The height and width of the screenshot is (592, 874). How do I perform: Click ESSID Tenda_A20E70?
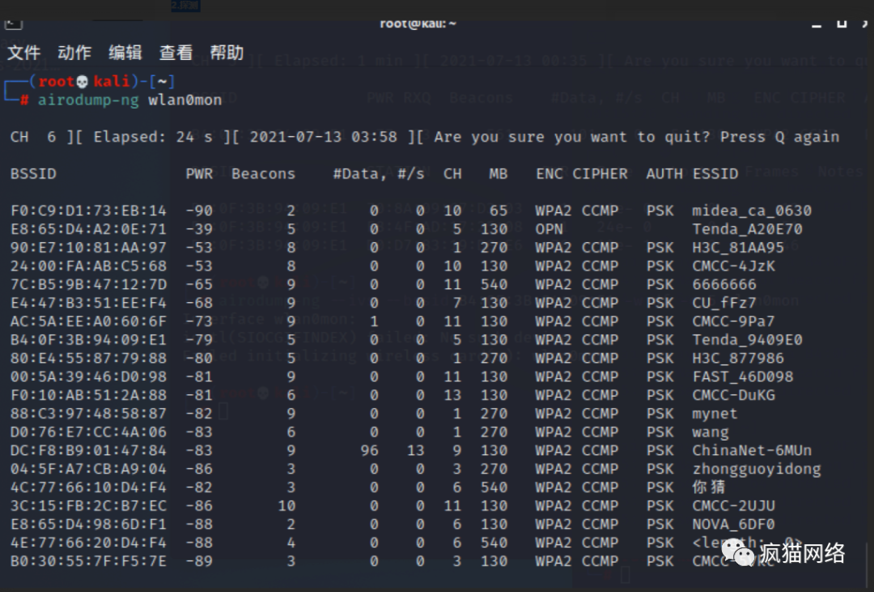[x=748, y=228]
